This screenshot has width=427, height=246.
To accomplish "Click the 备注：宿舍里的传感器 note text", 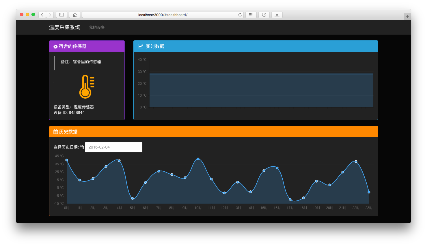I will pyautogui.click(x=81, y=62).
